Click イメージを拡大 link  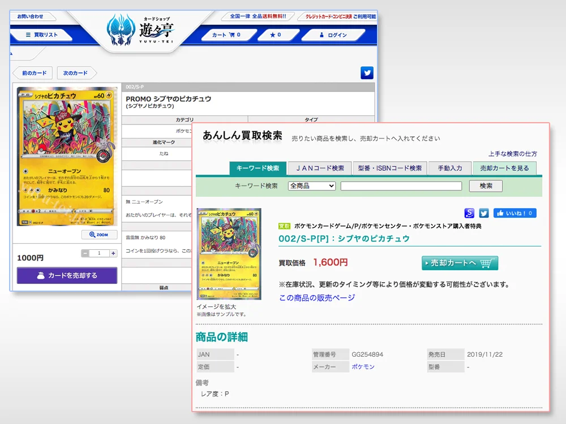216,307
